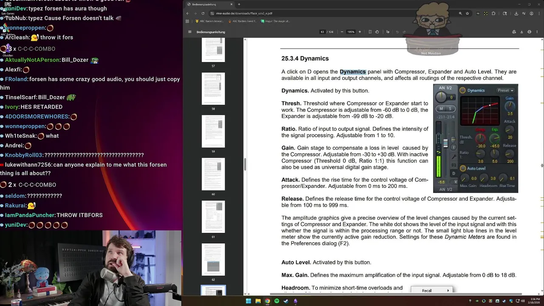The height and width of the screenshot is (306, 544).
Task: Switch to Chrome in the taskbar
Action: tap(267, 301)
